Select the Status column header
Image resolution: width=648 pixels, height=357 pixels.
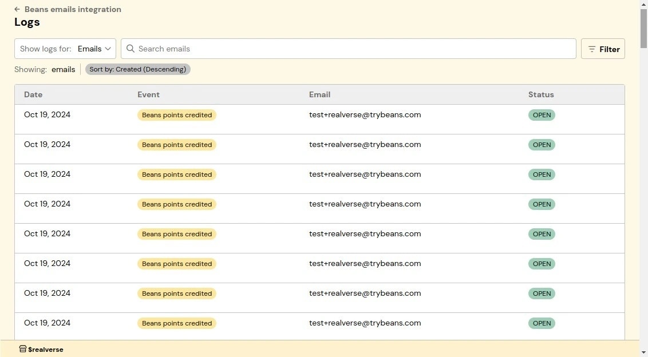click(x=541, y=94)
